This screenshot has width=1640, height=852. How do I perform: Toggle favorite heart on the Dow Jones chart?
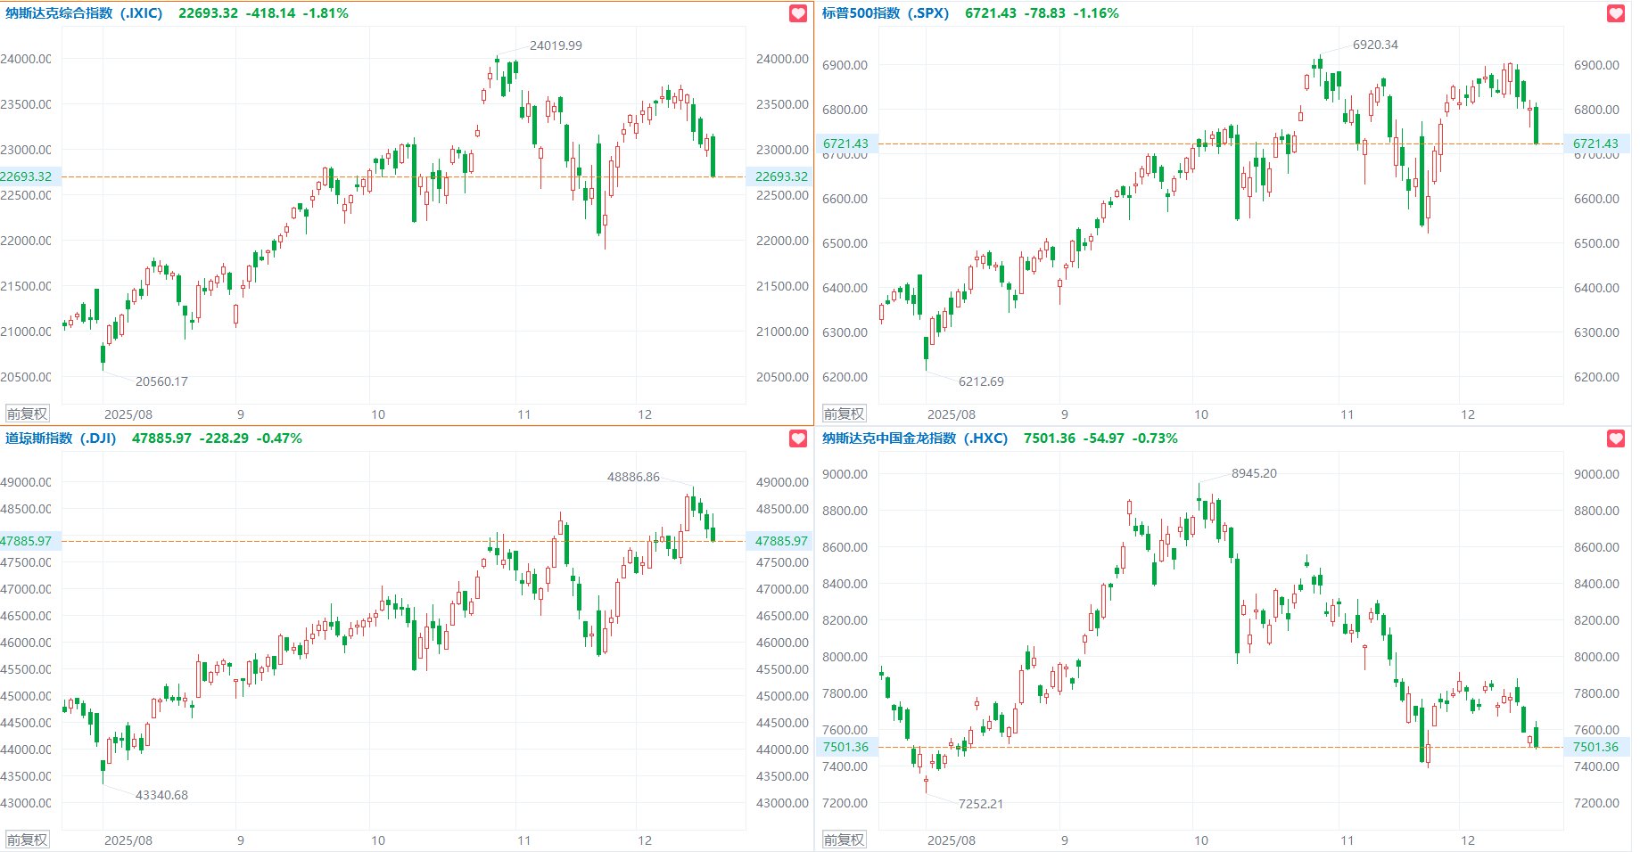[798, 438]
